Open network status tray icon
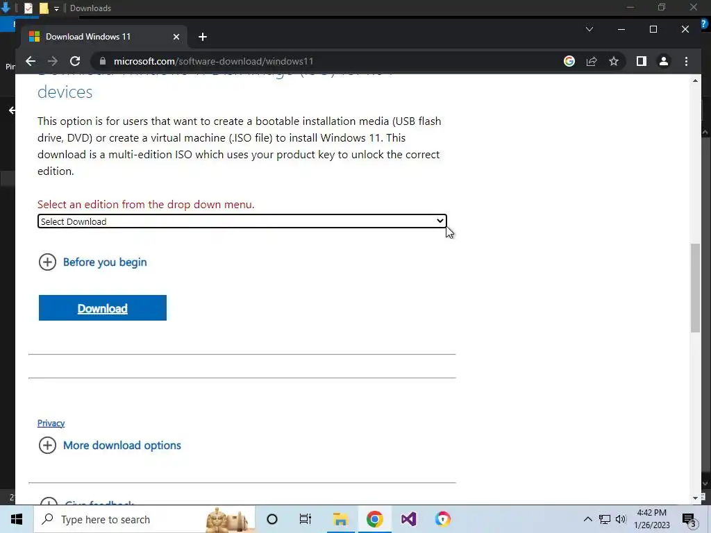 click(x=605, y=519)
